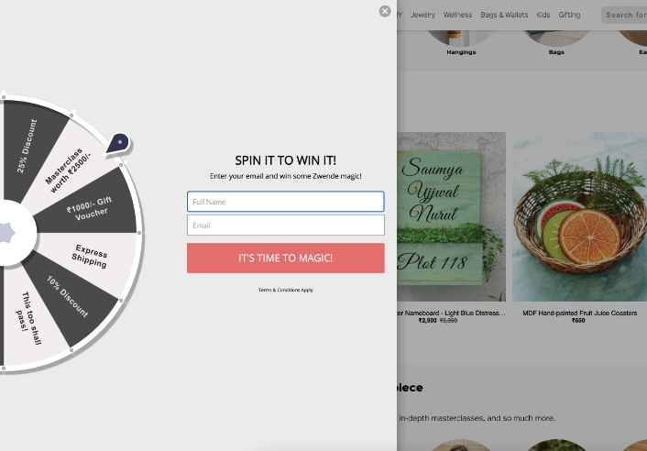Click the blue wheel pointer marker
The image size is (647, 451).
tap(118, 144)
